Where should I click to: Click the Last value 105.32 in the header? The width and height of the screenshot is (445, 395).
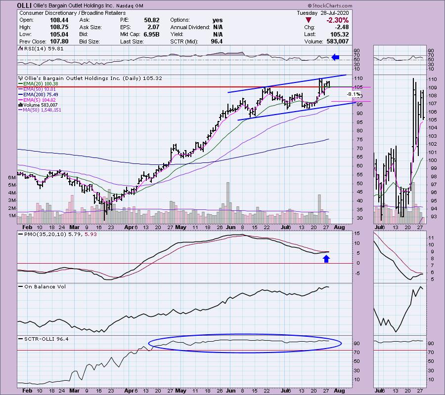339,34
